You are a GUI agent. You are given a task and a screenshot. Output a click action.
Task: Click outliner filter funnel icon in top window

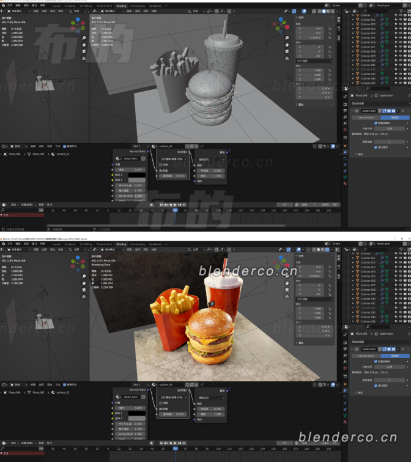tap(401, 11)
